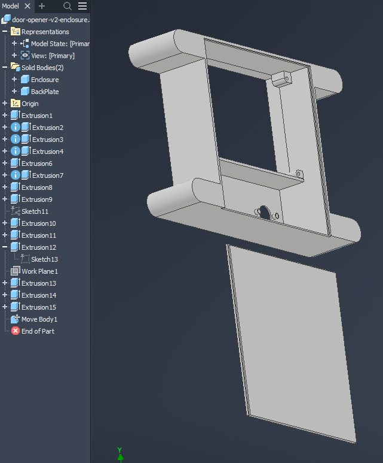Select the Move Body1 label
This screenshot has width=383, height=463.
pos(39,319)
